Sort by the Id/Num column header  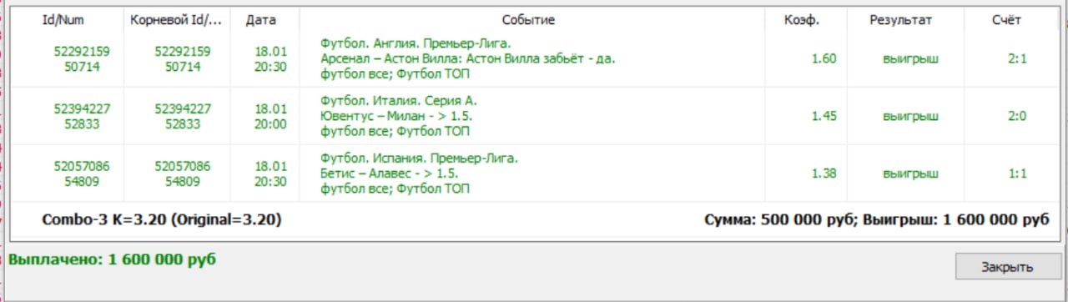[63, 20]
